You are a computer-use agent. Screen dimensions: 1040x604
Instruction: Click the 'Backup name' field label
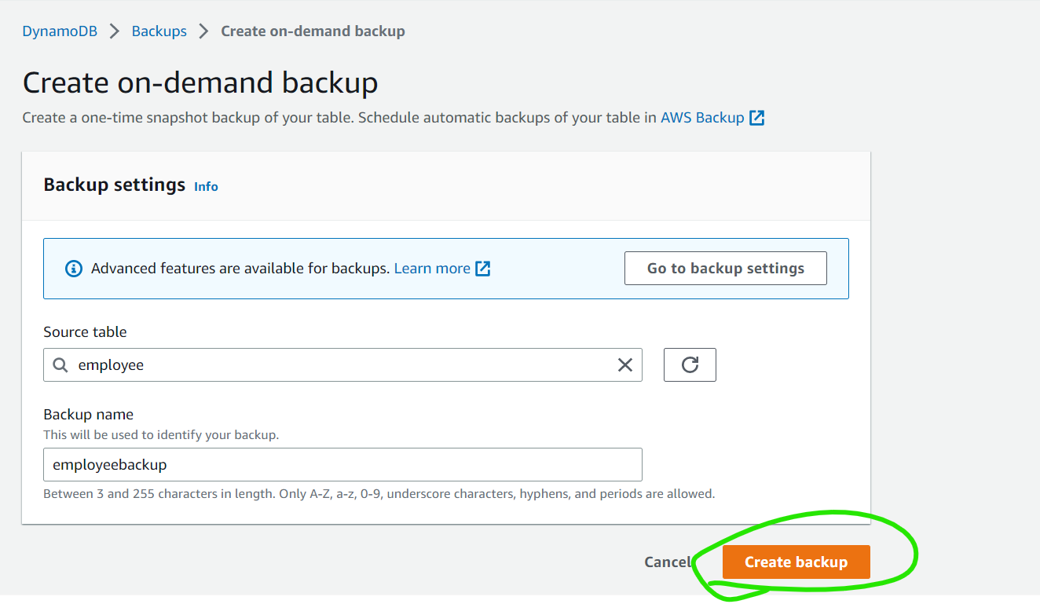pyautogui.click(x=89, y=415)
